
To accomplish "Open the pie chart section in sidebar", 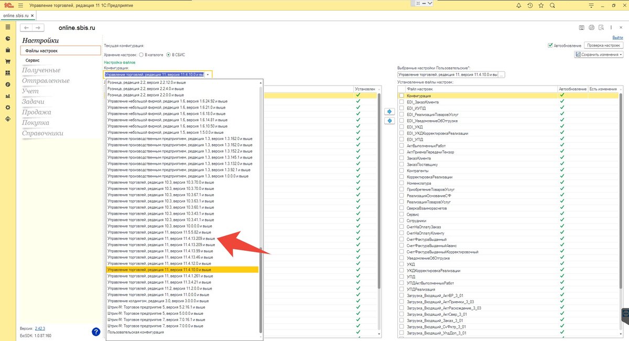I will click(x=8, y=38).
